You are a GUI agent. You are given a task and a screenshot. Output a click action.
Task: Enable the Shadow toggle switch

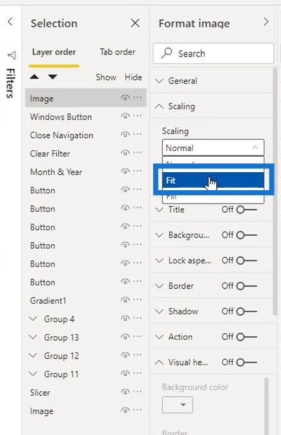[x=246, y=311]
